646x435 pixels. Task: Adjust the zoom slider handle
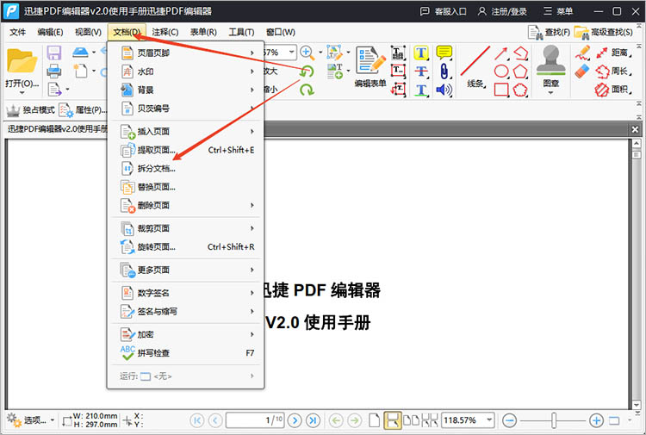point(554,420)
